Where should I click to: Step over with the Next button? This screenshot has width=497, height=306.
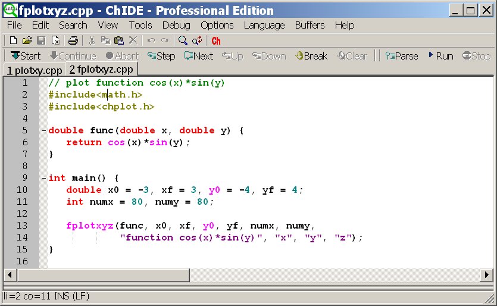click(199, 56)
